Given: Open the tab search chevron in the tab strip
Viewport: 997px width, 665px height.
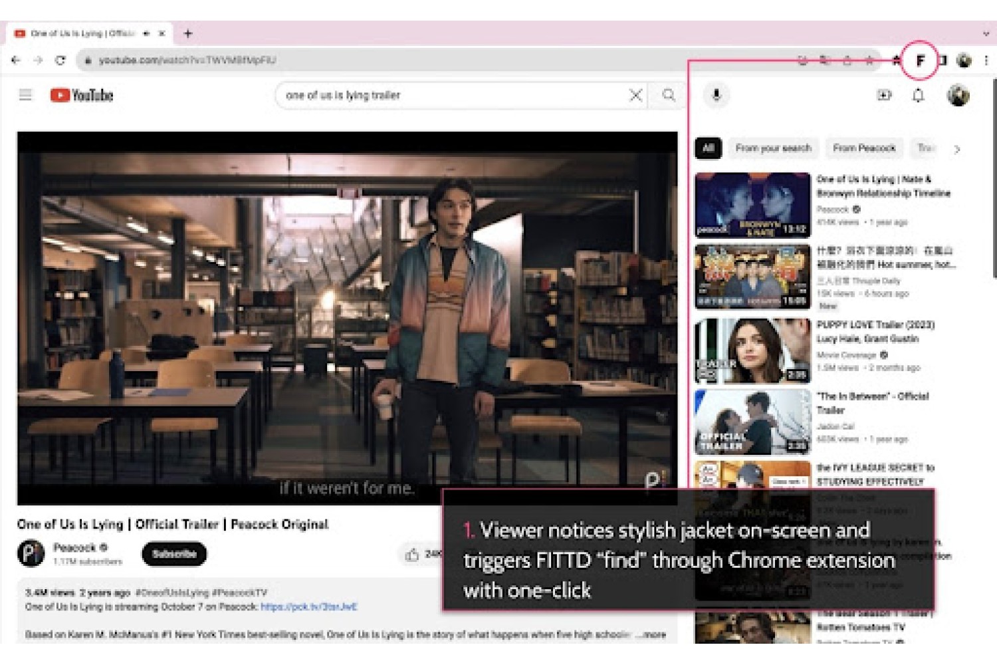Looking at the screenshot, I should pyautogui.click(x=986, y=33).
